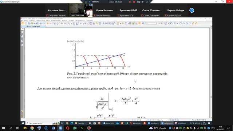The image size is (233, 131).
Task: Click Олена Зінченко participant tile
Action: [x=104, y=11]
